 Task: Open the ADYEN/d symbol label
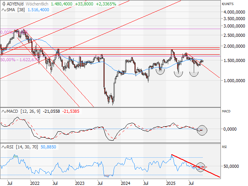coord(16,3)
